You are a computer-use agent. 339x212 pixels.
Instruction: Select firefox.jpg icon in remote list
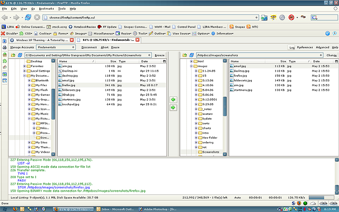pos(231,76)
